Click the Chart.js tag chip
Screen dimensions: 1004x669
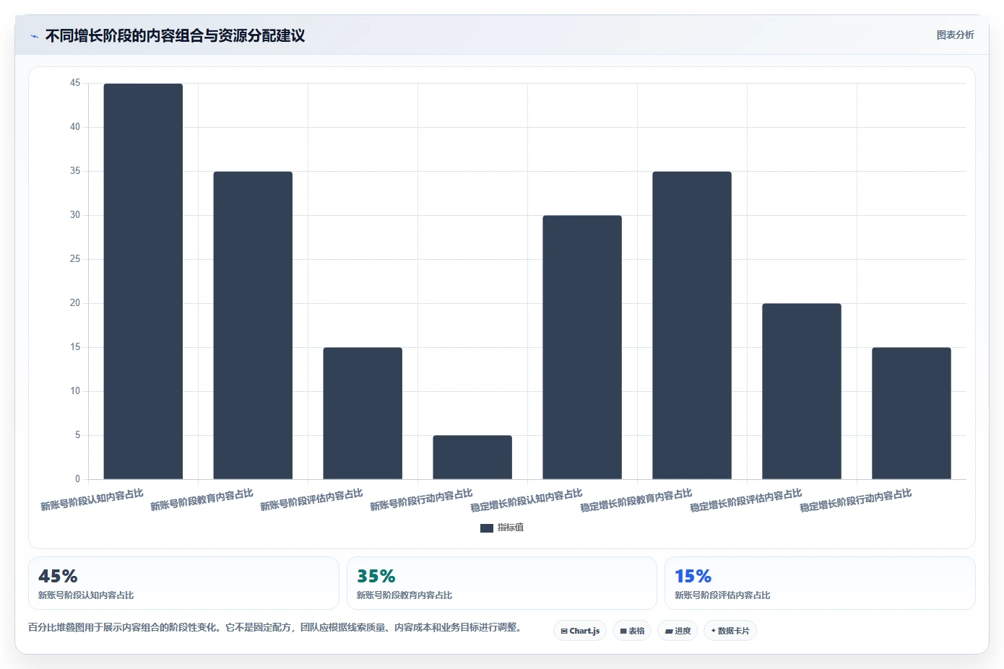580,631
